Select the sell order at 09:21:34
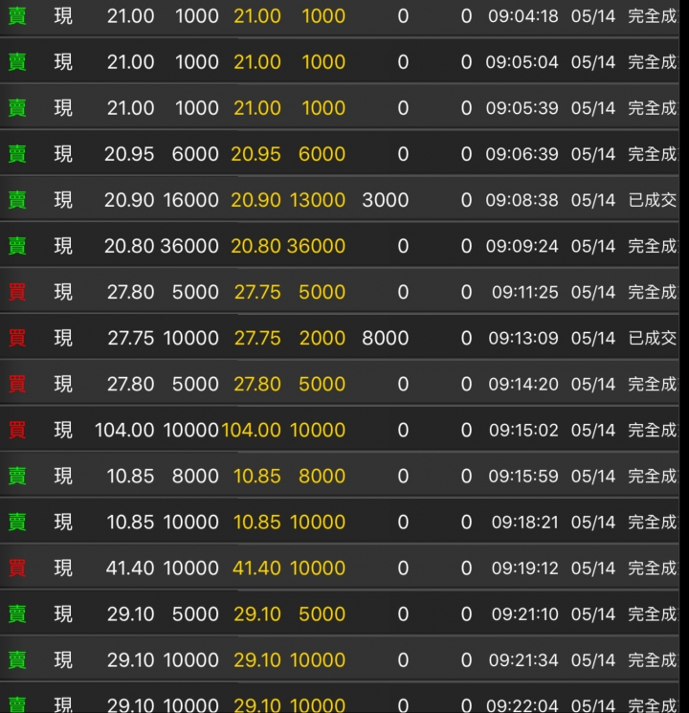The image size is (689, 713). coord(340,658)
